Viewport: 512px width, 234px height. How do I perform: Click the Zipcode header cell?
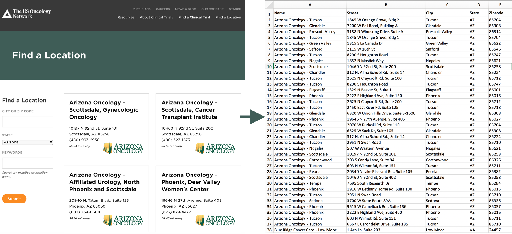tap(500, 13)
